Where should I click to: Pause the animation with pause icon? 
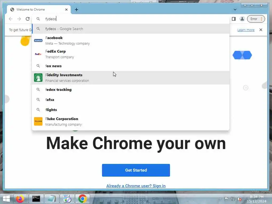[x=245, y=88]
